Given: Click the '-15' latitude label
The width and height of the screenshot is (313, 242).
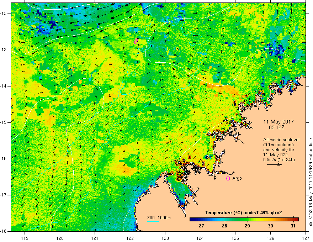Looking at the screenshot, I should (x=4, y=122).
